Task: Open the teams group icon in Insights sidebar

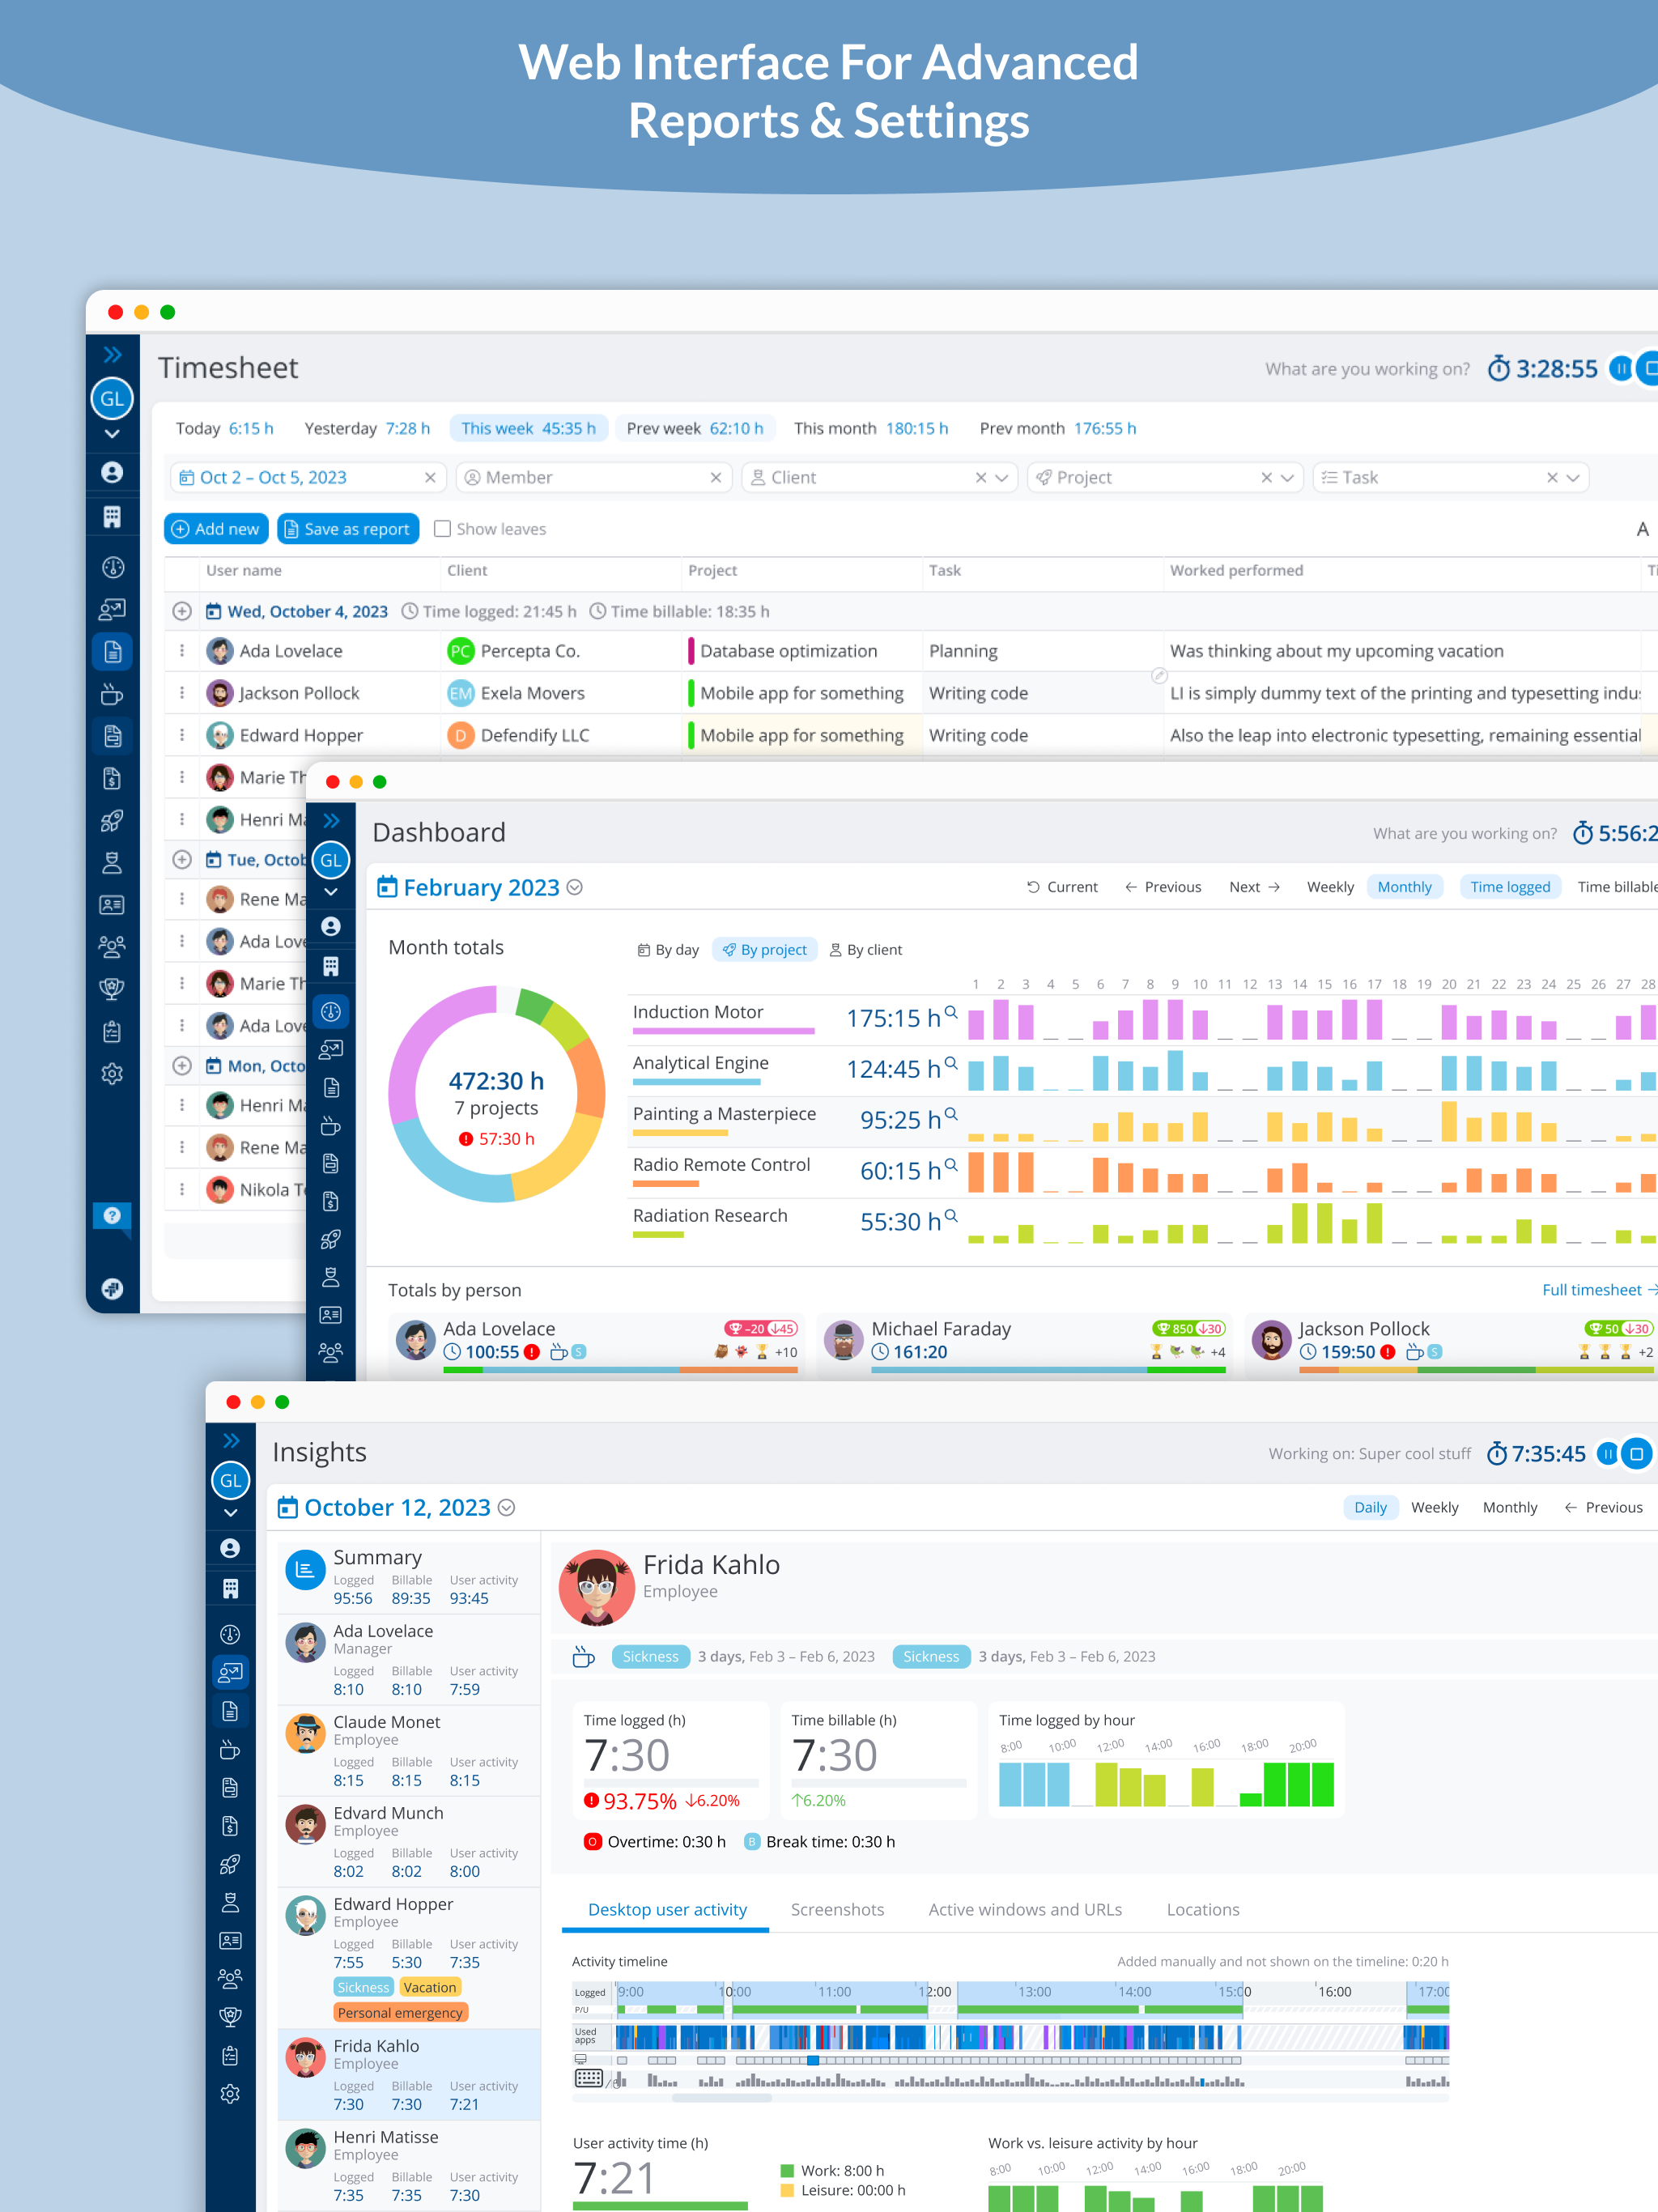Action: 230,1978
